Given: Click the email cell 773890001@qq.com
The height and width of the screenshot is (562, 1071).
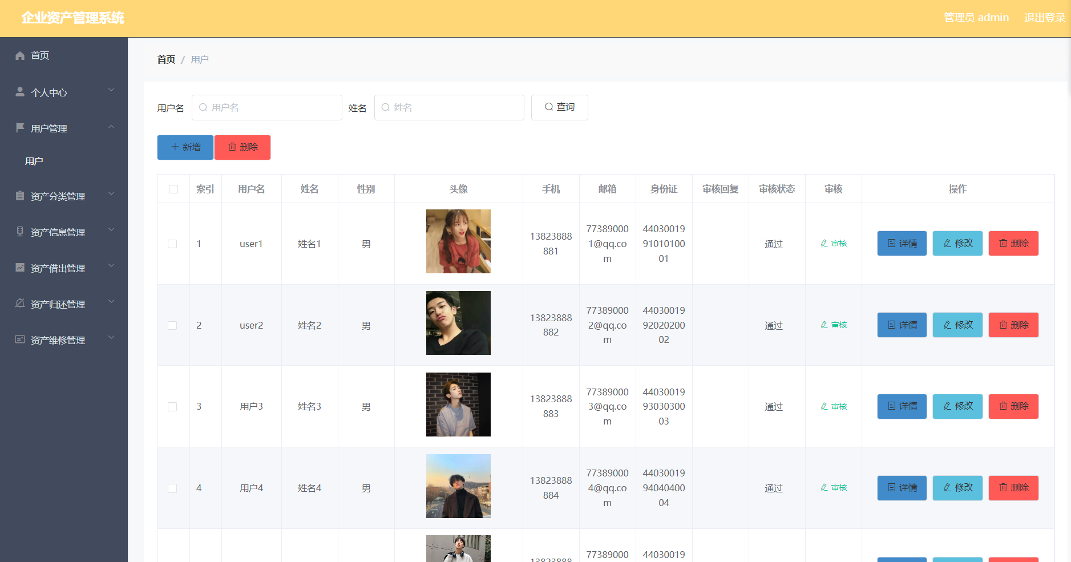Looking at the screenshot, I should point(607,244).
